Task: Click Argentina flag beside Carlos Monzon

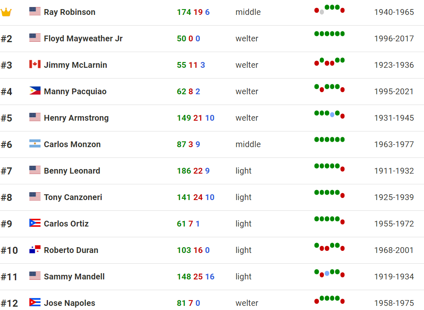Action: [x=35, y=143]
